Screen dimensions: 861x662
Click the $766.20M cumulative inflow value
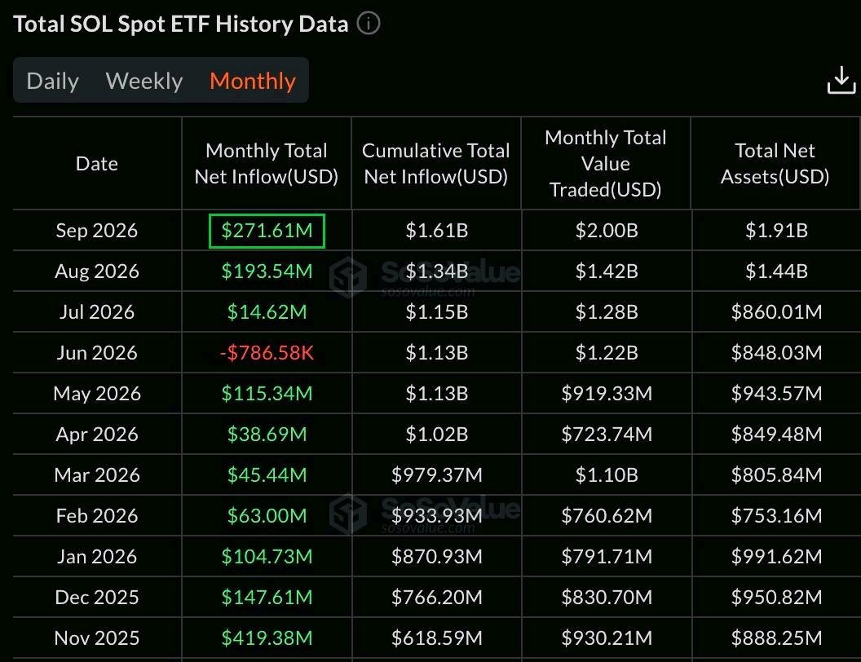pos(436,598)
